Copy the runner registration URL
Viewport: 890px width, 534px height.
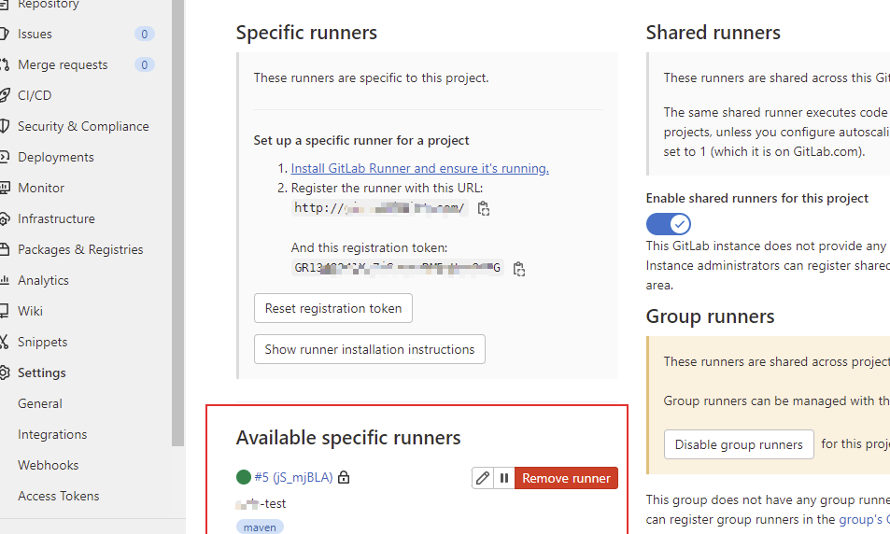(x=484, y=209)
